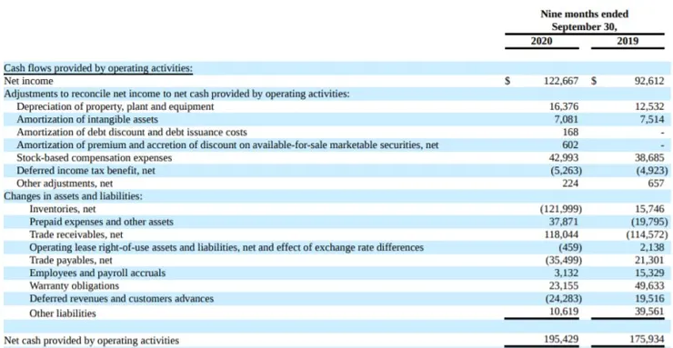Click 'Inventories, net' label
The image size is (673, 348).
[63, 209]
